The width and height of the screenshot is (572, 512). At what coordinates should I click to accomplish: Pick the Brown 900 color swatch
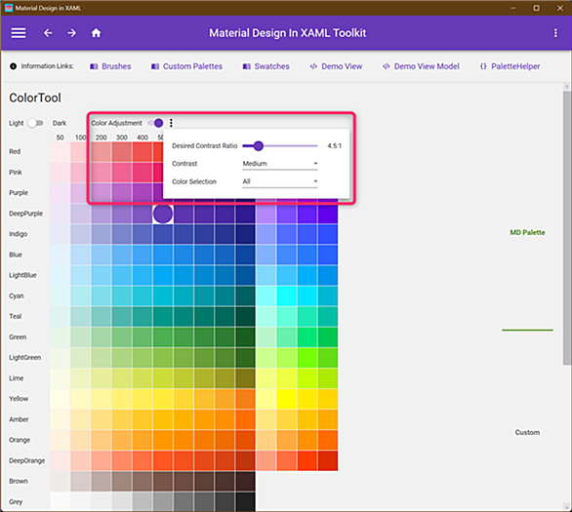click(245, 482)
